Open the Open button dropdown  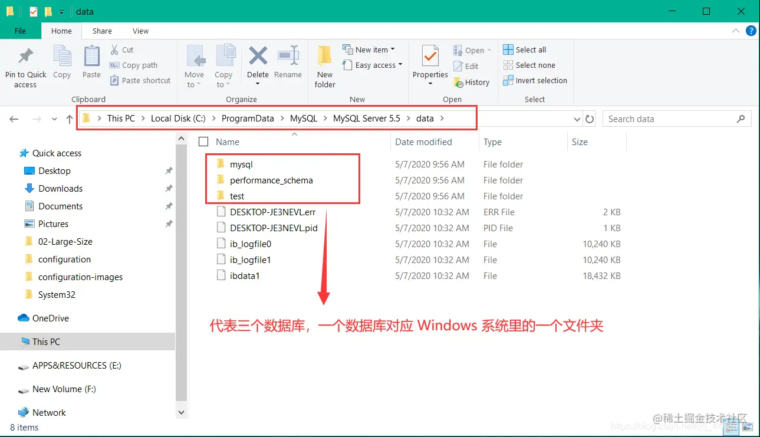click(x=472, y=51)
